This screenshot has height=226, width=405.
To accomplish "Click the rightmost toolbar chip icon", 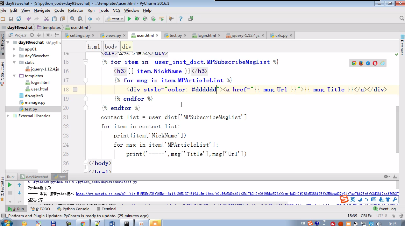I will (x=191, y=19).
